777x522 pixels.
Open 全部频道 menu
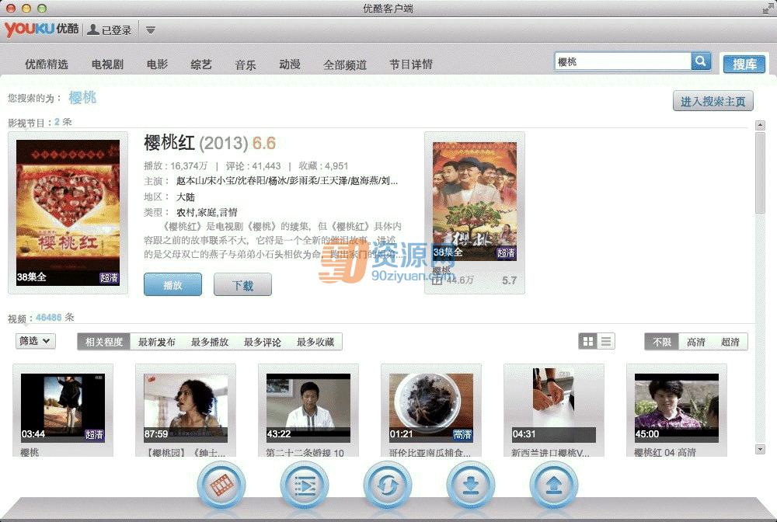(345, 65)
